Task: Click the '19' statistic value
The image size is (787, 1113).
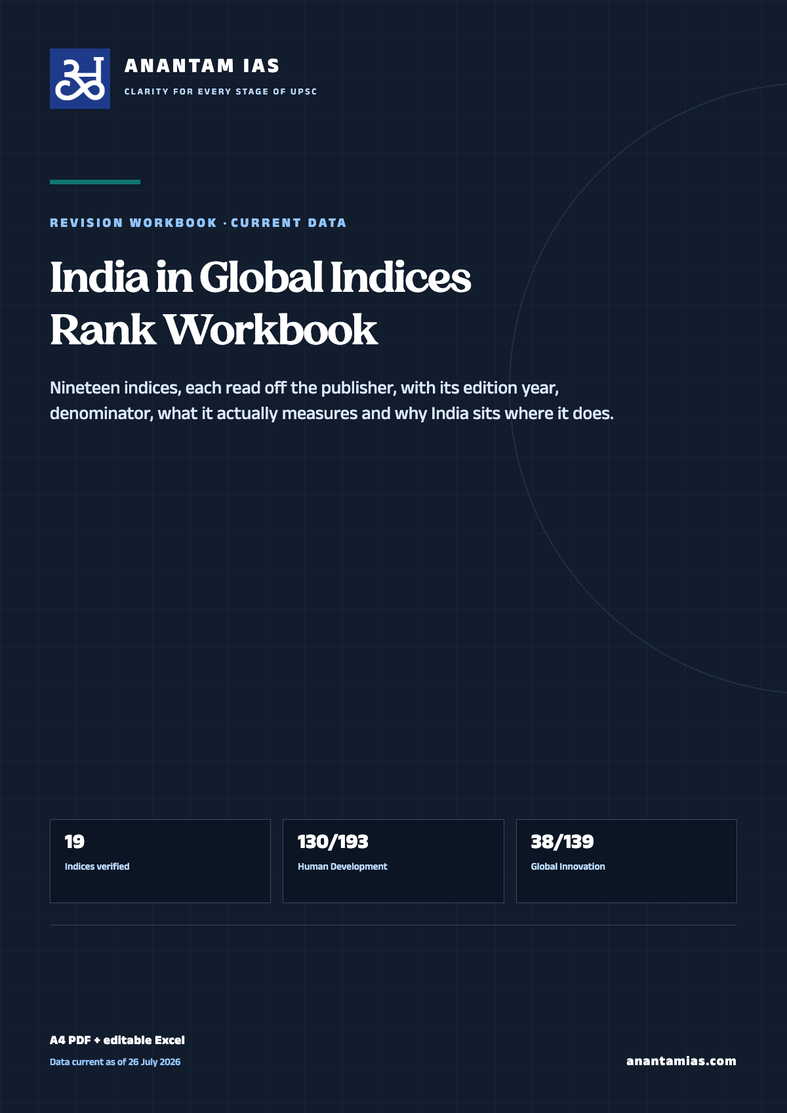Action: (x=75, y=841)
